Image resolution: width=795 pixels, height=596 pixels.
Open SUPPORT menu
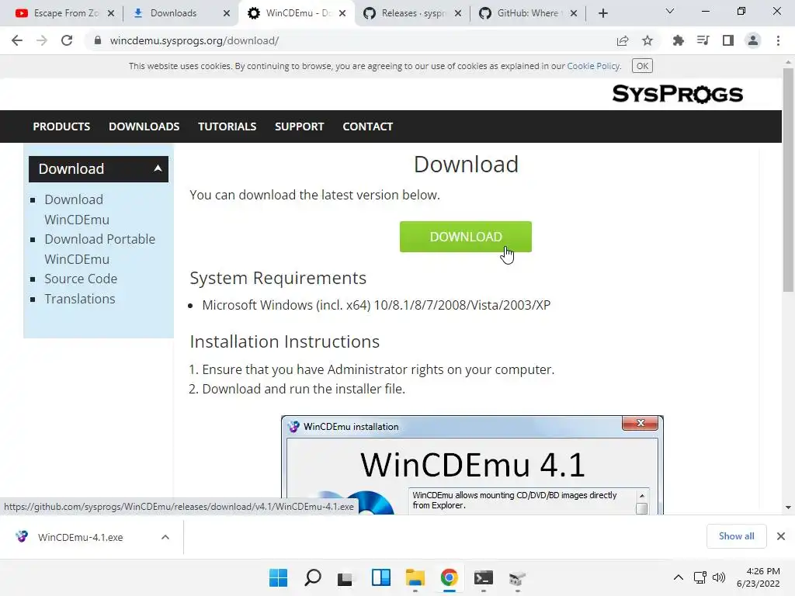click(x=299, y=126)
